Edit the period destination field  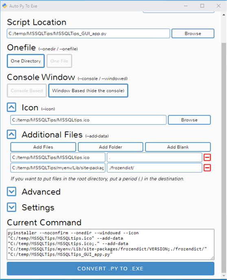coord(154,157)
